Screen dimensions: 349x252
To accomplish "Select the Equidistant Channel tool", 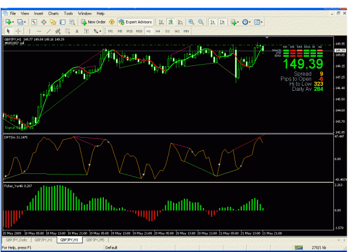I will click(58, 31).
